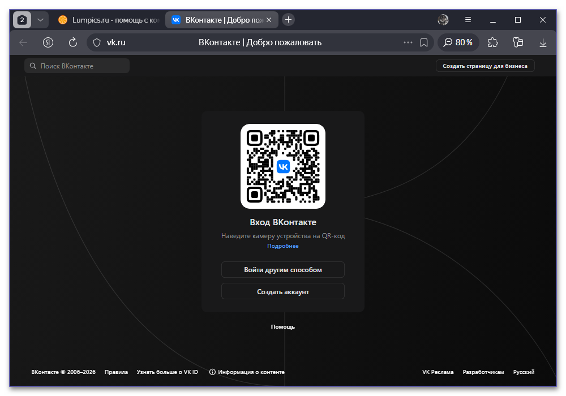Click Создать страницу для бизнеса button
This screenshot has width=566, height=396.
tap(485, 66)
